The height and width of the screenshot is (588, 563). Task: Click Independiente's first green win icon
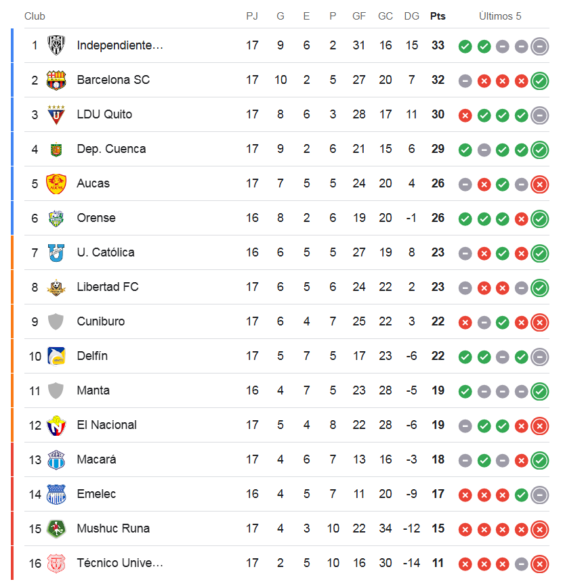pos(465,47)
